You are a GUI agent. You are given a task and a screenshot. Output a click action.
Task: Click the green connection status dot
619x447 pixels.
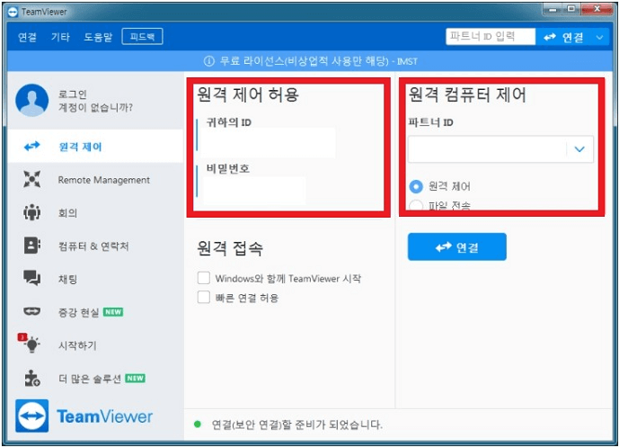click(198, 425)
